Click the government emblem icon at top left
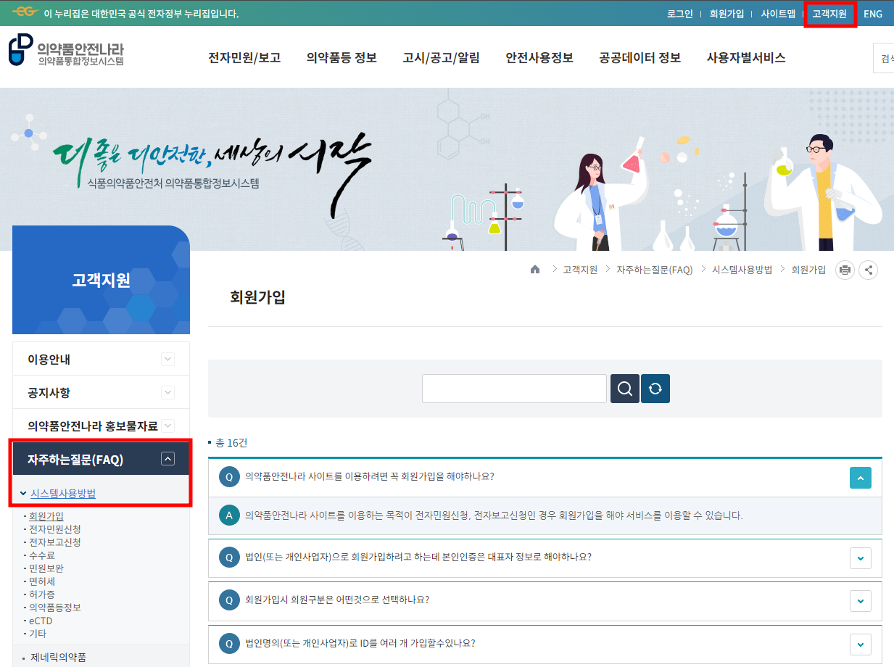Image resolution: width=894 pixels, height=667 pixels. (x=26, y=12)
